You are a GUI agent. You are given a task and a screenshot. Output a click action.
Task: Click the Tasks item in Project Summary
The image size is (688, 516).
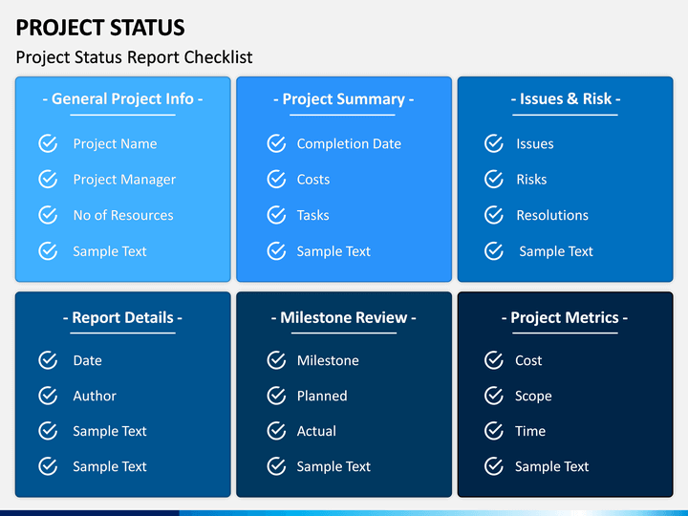[x=312, y=215]
